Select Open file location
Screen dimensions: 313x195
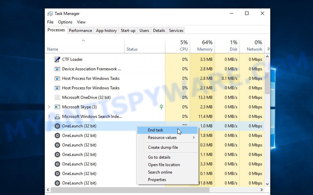pyautogui.click(x=167, y=165)
